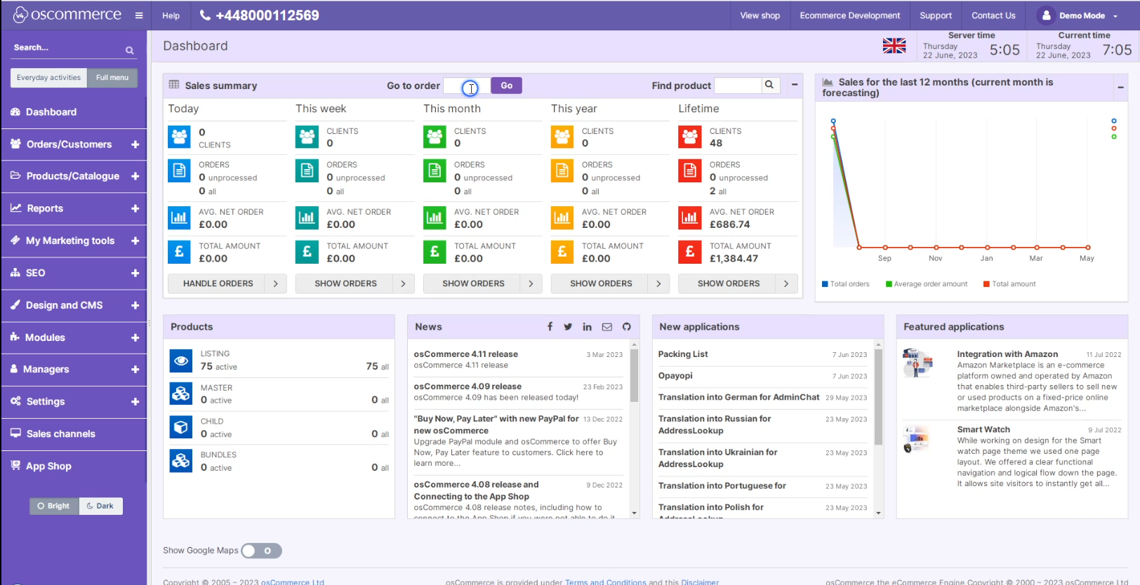This screenshot has height=585, width=1140.
Task: Collapse the Sales for last 12 months panel
Action: pyautogui.click(x=1120, y=88)
